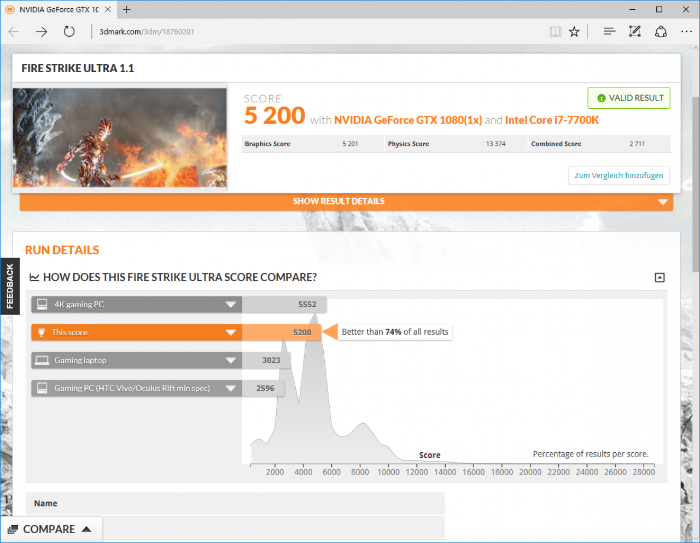Click the Gaming PC min spec score 2596
Screen dimensions: 700x543
(266, 388)
